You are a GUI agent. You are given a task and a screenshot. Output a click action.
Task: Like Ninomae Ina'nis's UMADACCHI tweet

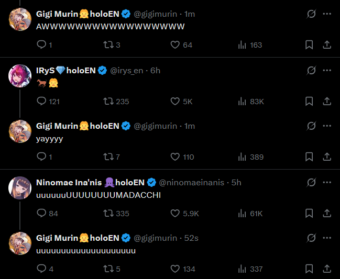[x=176, y=213]
